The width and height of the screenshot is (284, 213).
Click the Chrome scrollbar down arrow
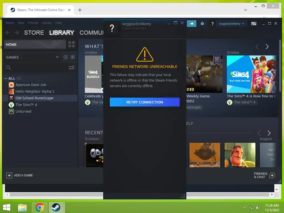tap(277, 190)
